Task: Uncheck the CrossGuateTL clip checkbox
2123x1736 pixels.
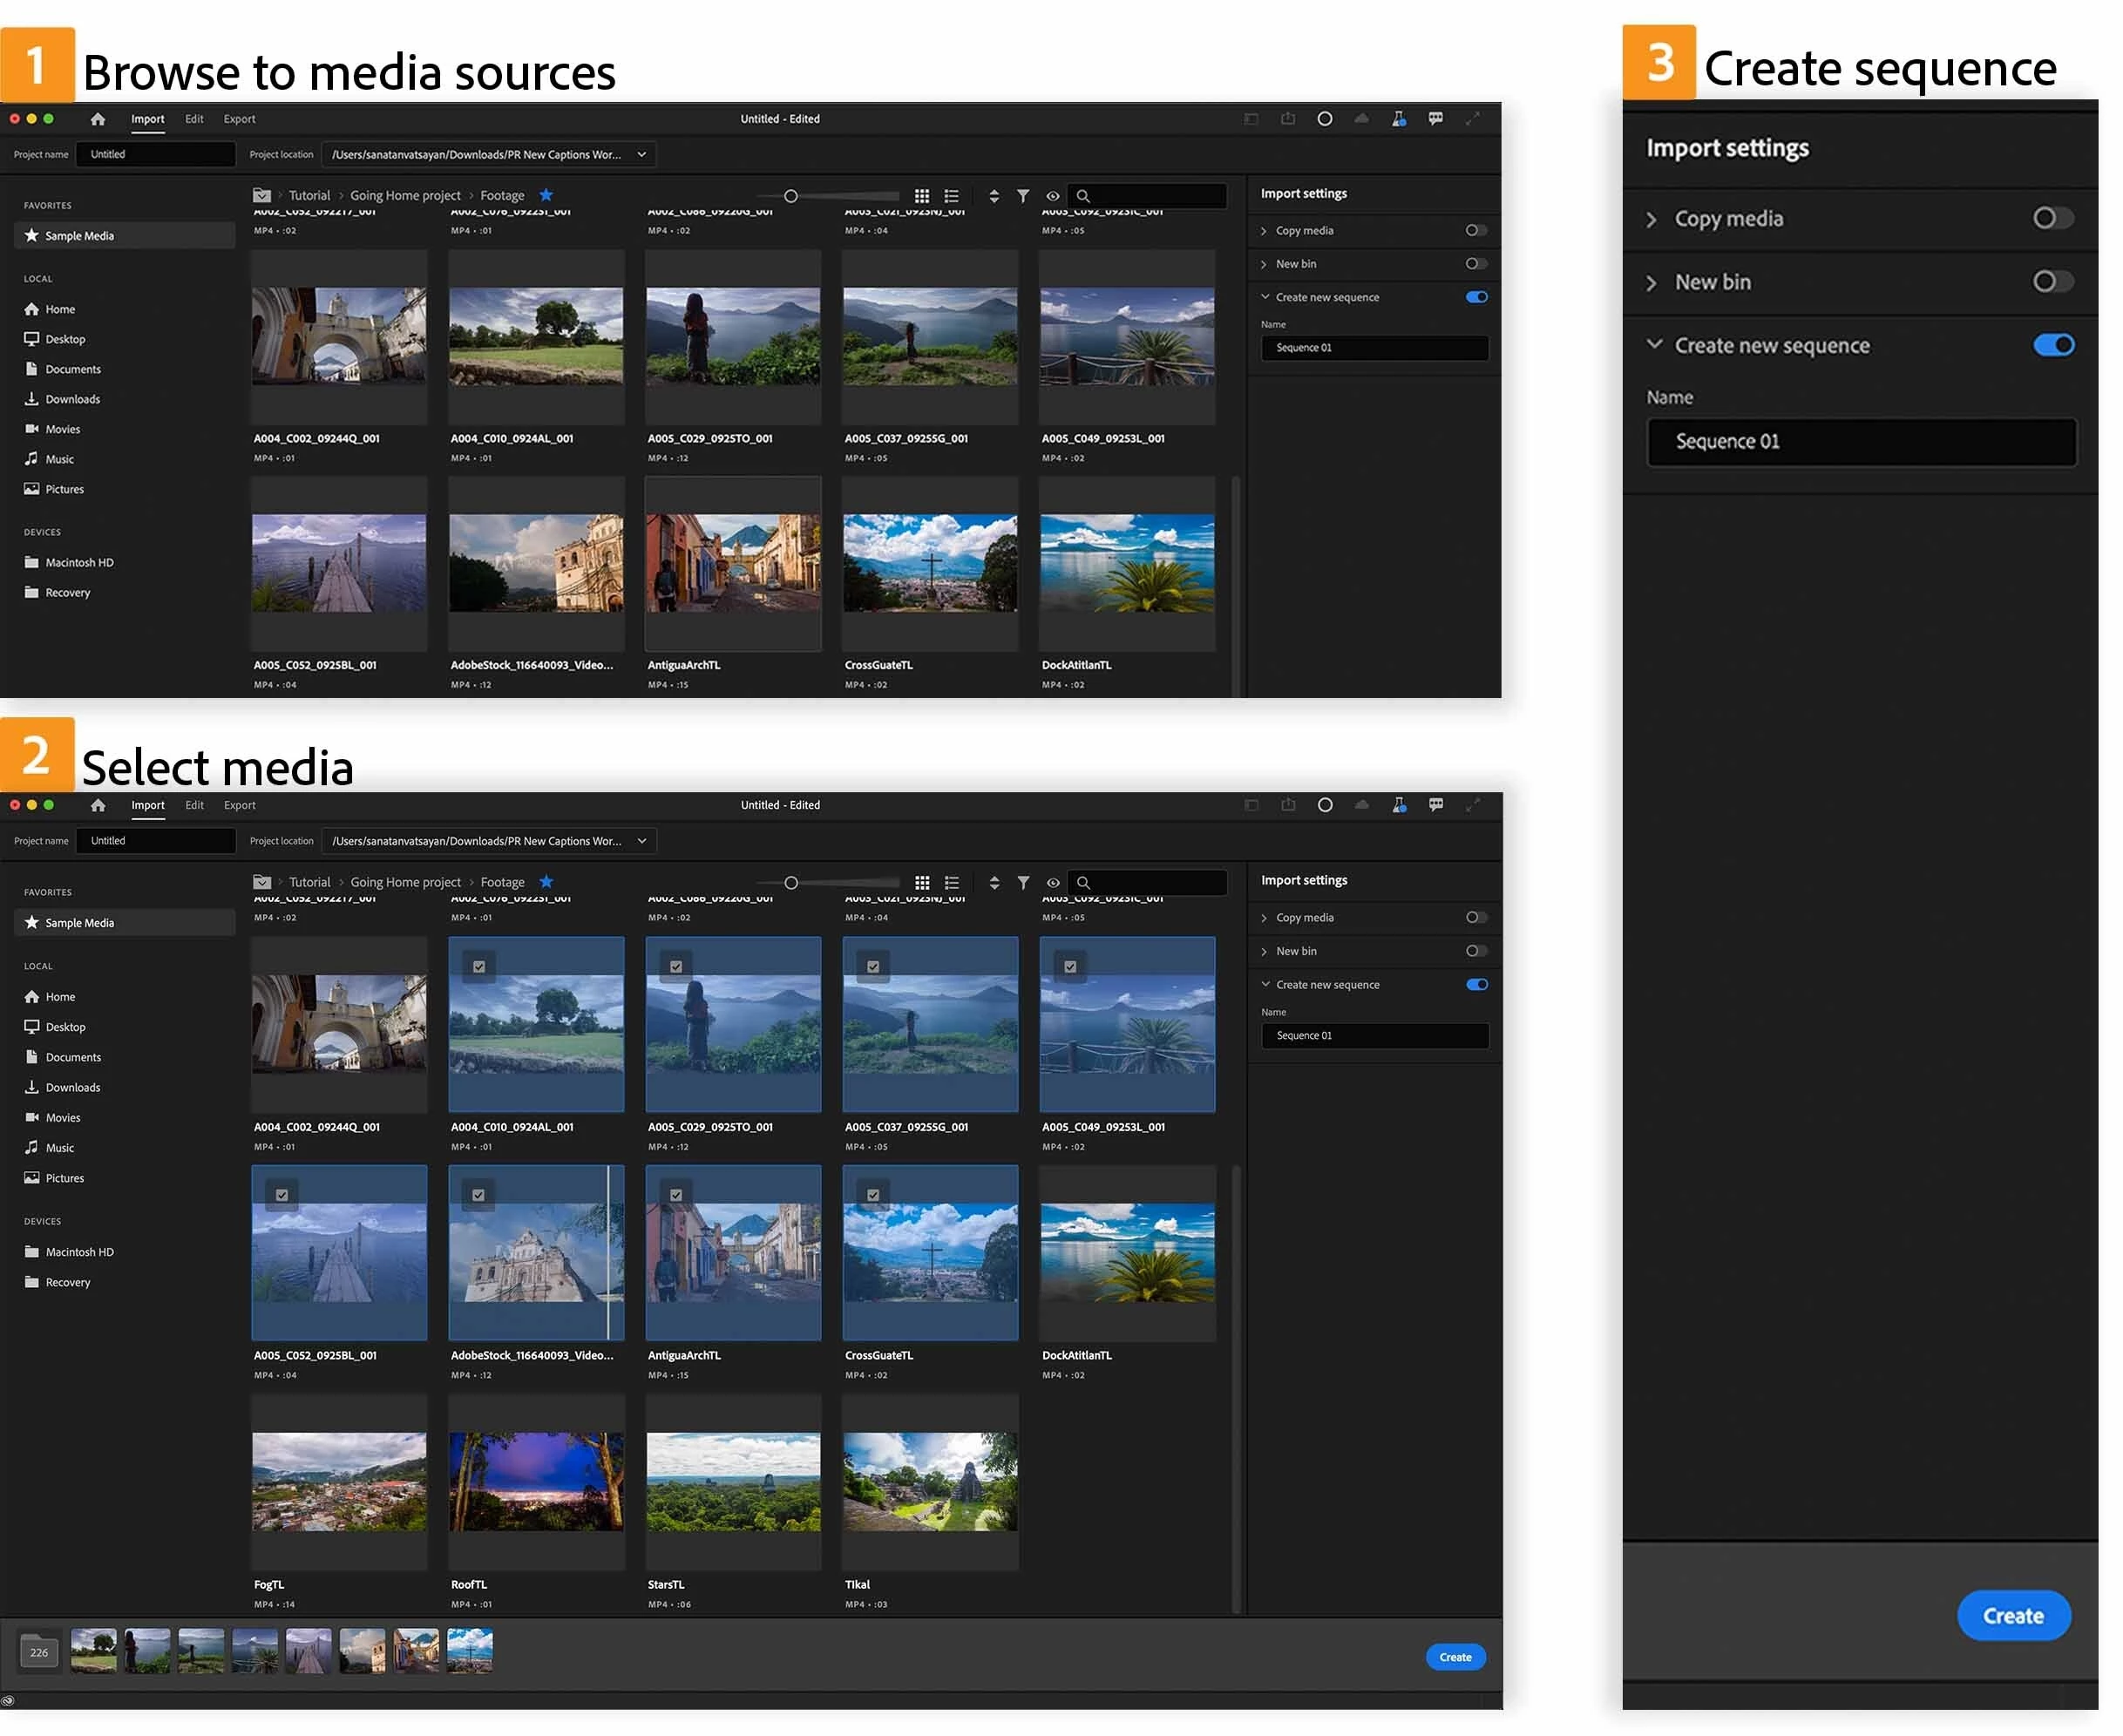Action: 873,1195
